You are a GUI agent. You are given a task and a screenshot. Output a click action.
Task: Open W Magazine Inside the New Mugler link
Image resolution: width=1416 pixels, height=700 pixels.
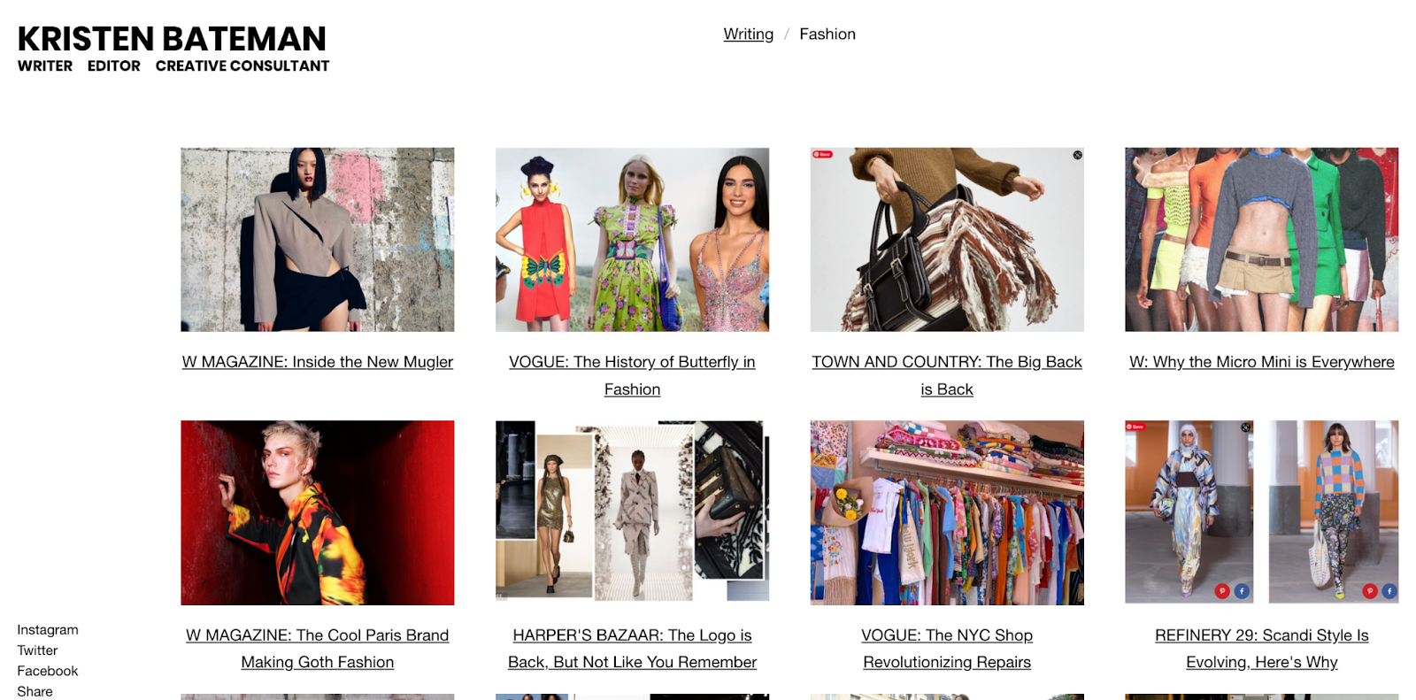tap(318, 362)
